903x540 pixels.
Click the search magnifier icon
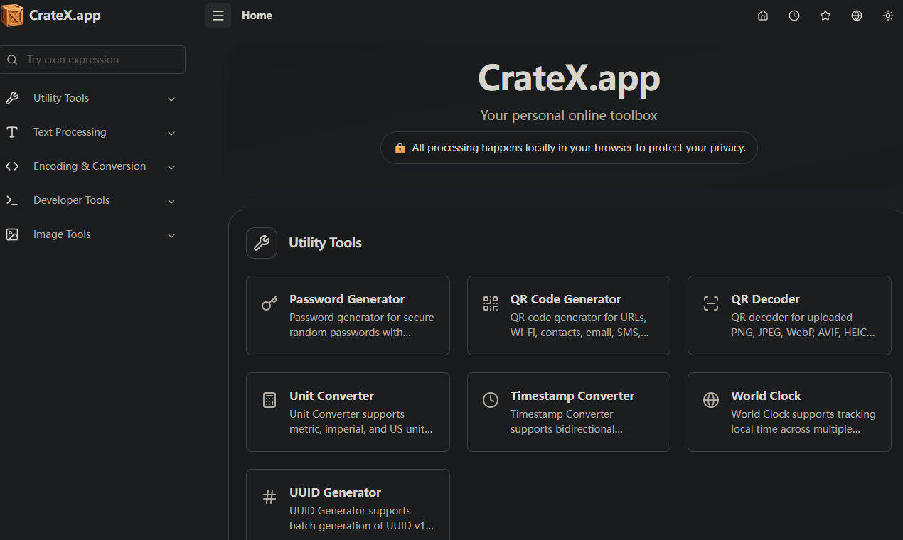[12, 60]
